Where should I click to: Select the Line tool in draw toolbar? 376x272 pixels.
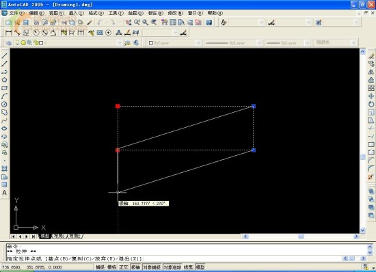point(5,55)
